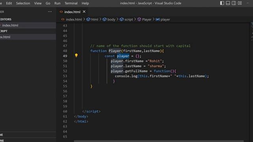Click body breadcrumb segment
This screenshot has width=253, height=142.
tap(109, 19)
